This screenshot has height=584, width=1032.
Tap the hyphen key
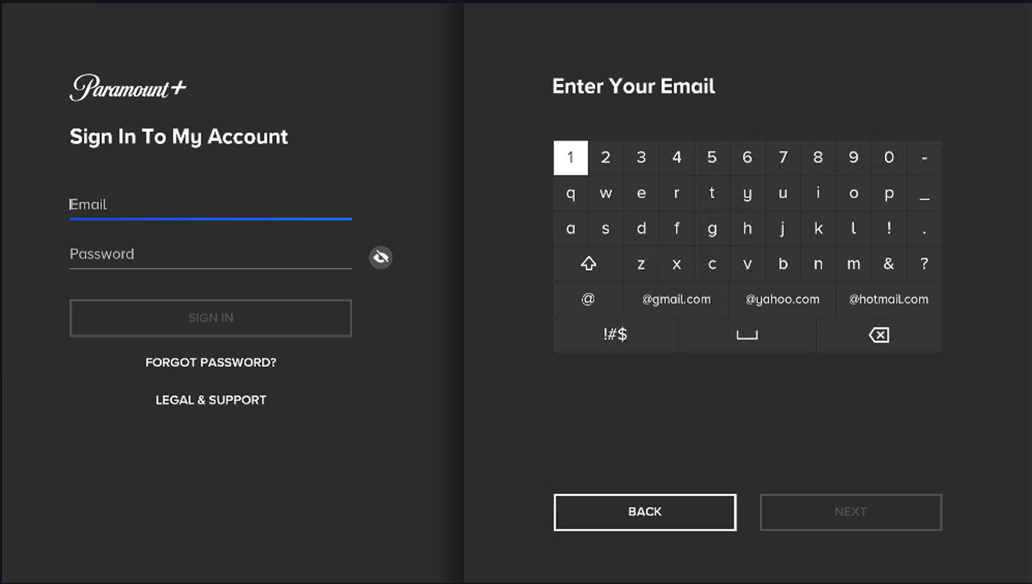point(924,158)
